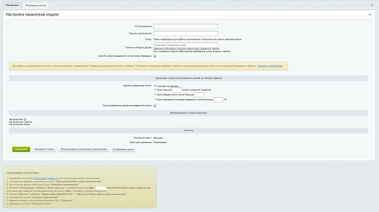379x212 pixels.
Task: Click the Подключение к Яндекс.Диску heading
Action: pos(23,173)
